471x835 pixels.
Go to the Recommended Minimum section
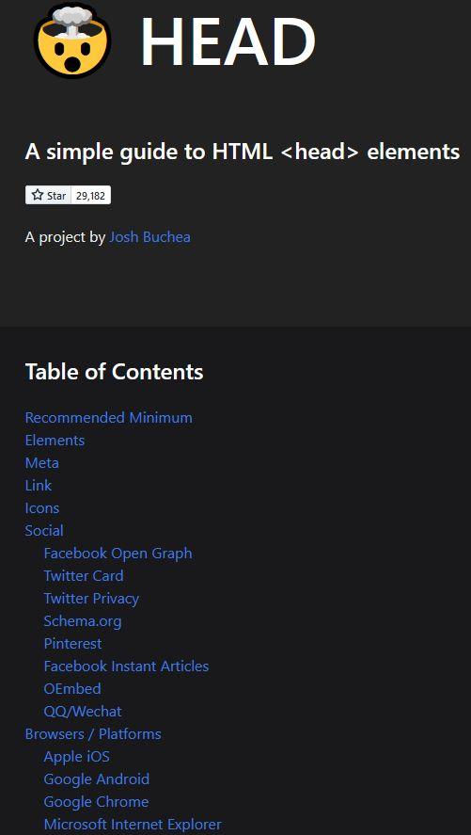(x=108, y=418)
